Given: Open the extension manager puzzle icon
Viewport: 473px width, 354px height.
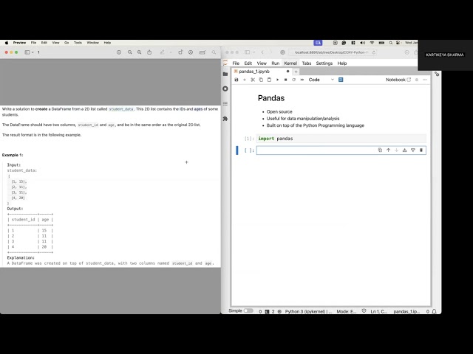Looking at the screenshot, I should click(x=225, y=119).
